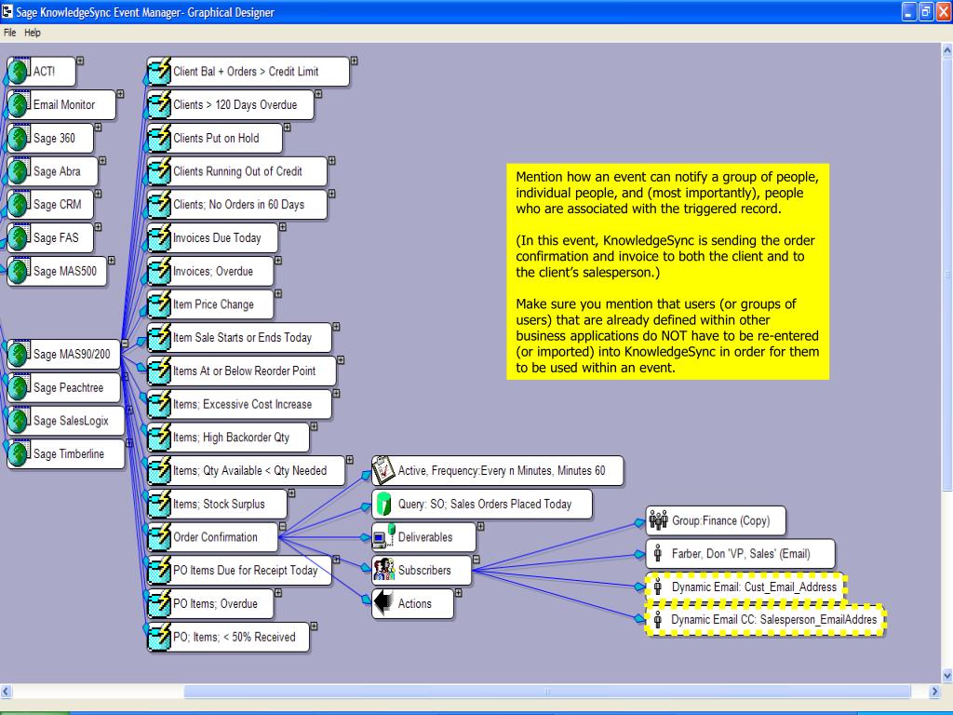Screen dimensions: 953x715
Task: Select the Deliverables computer icon
Action: 384,537
